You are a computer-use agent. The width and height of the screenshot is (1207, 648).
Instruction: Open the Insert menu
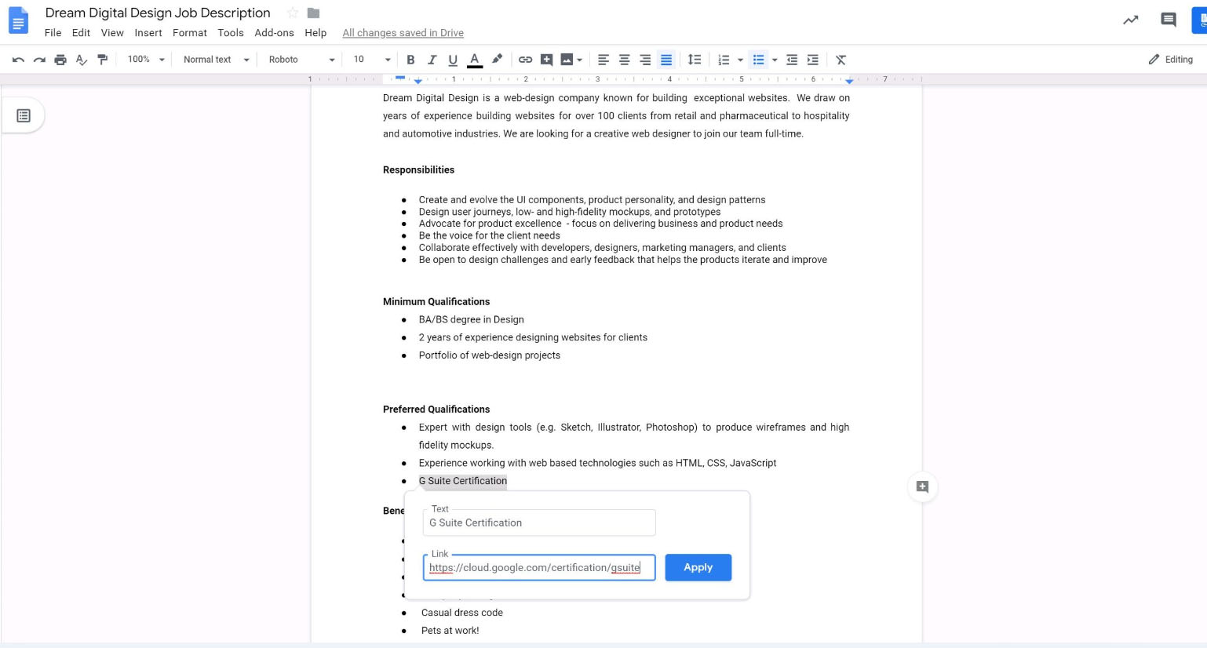click(x=148, y=33)
